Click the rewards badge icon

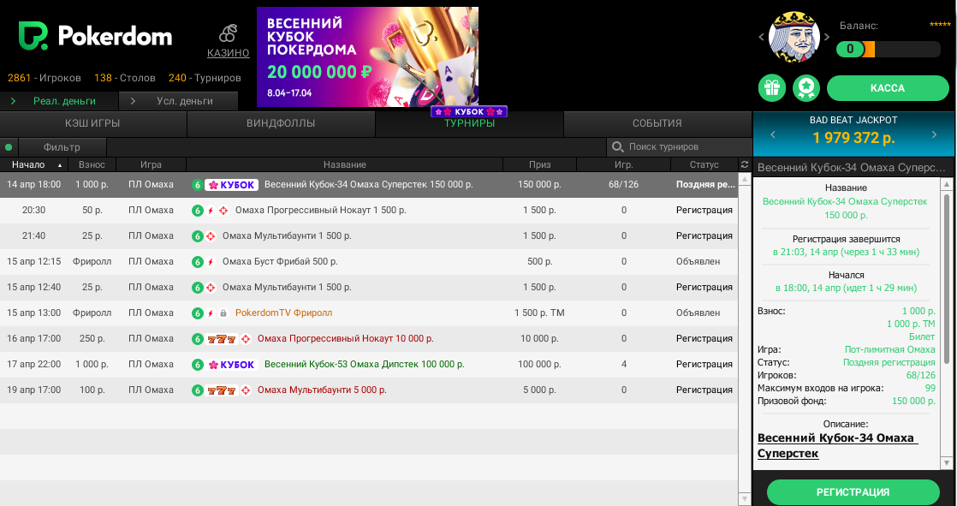click(x=806, y=88)
